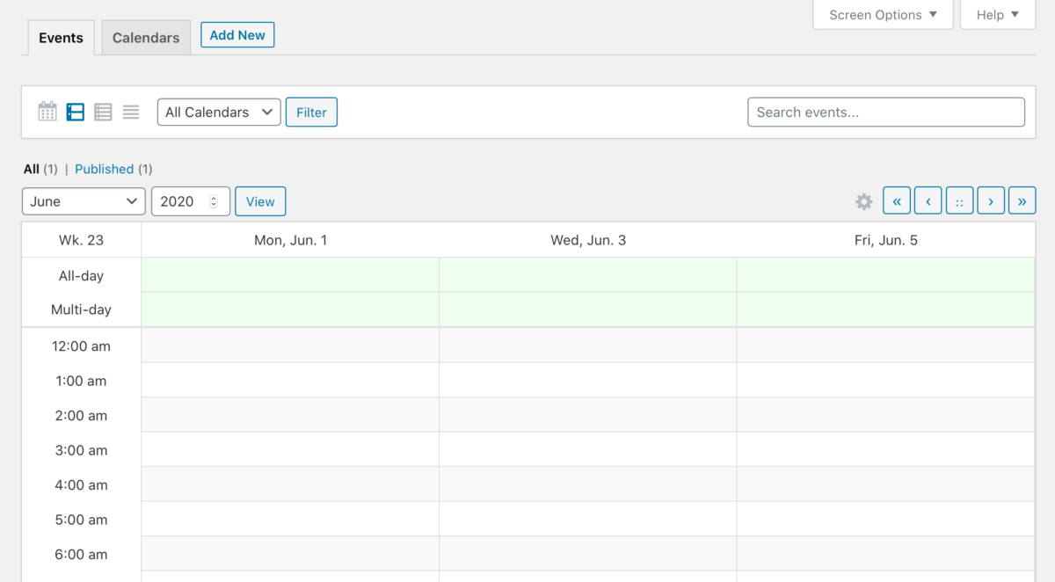Image resolution: width=1055 pixels, height=582 pixels.
Task: Switch to list view icon
Action: pyautogui.click(x=131, y=112)
